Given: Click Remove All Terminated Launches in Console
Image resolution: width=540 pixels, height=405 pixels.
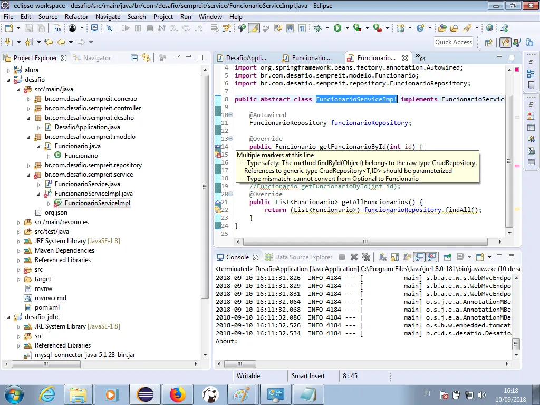Looking at the screenshot, I should (x=365, y=257).
